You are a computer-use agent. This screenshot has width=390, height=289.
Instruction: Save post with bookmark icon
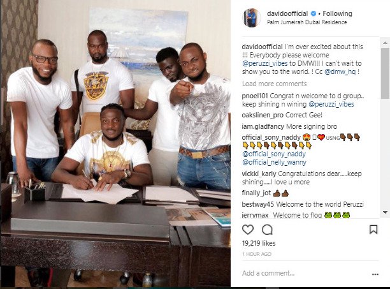point(373,230)
